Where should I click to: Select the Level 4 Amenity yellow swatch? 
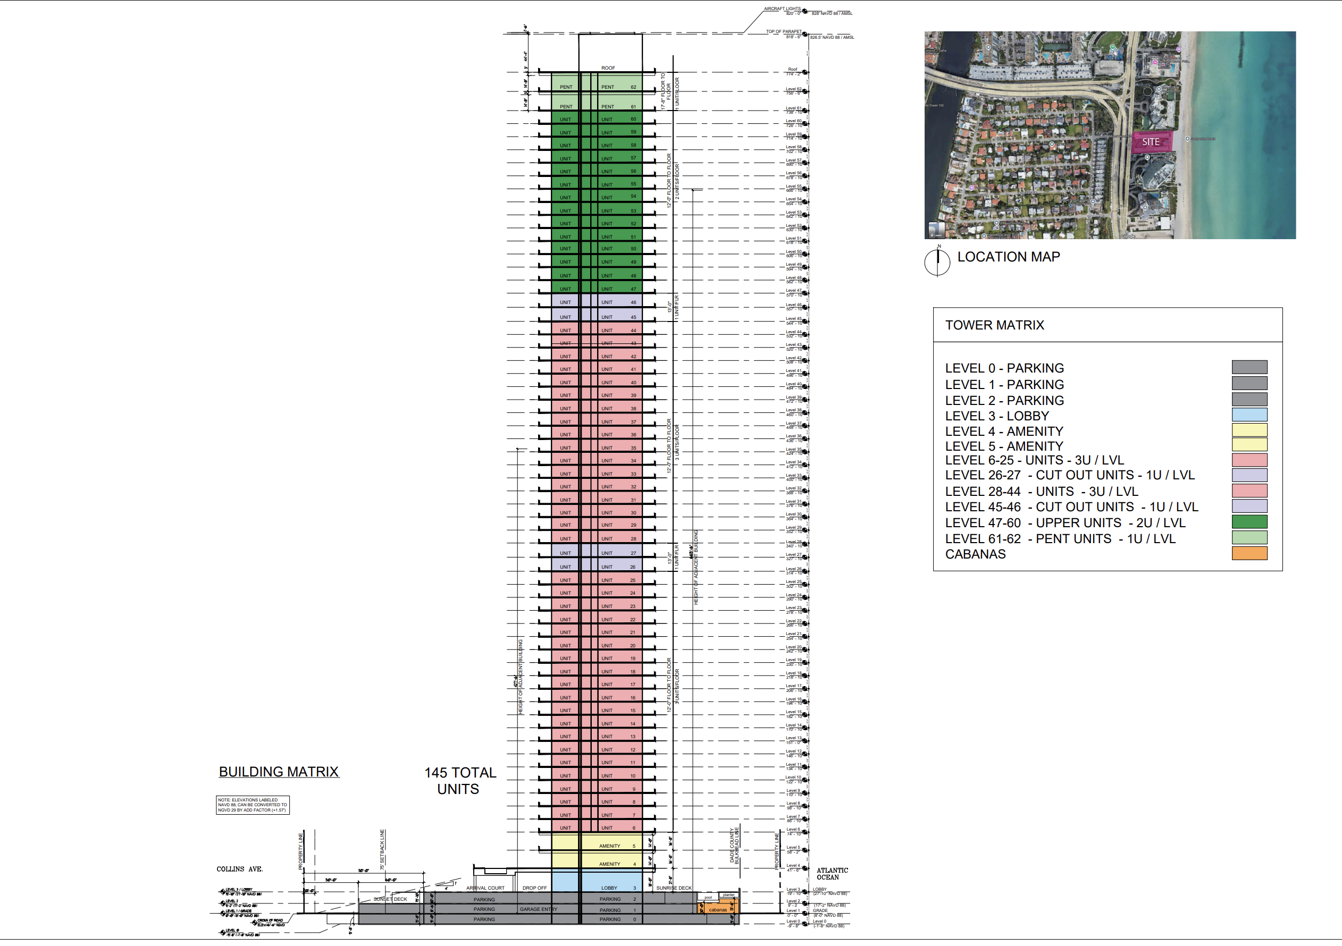coord(1249,430)
